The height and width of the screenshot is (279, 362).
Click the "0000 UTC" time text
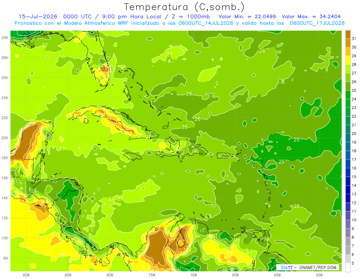pyautogui.click(x=77, y=17)
